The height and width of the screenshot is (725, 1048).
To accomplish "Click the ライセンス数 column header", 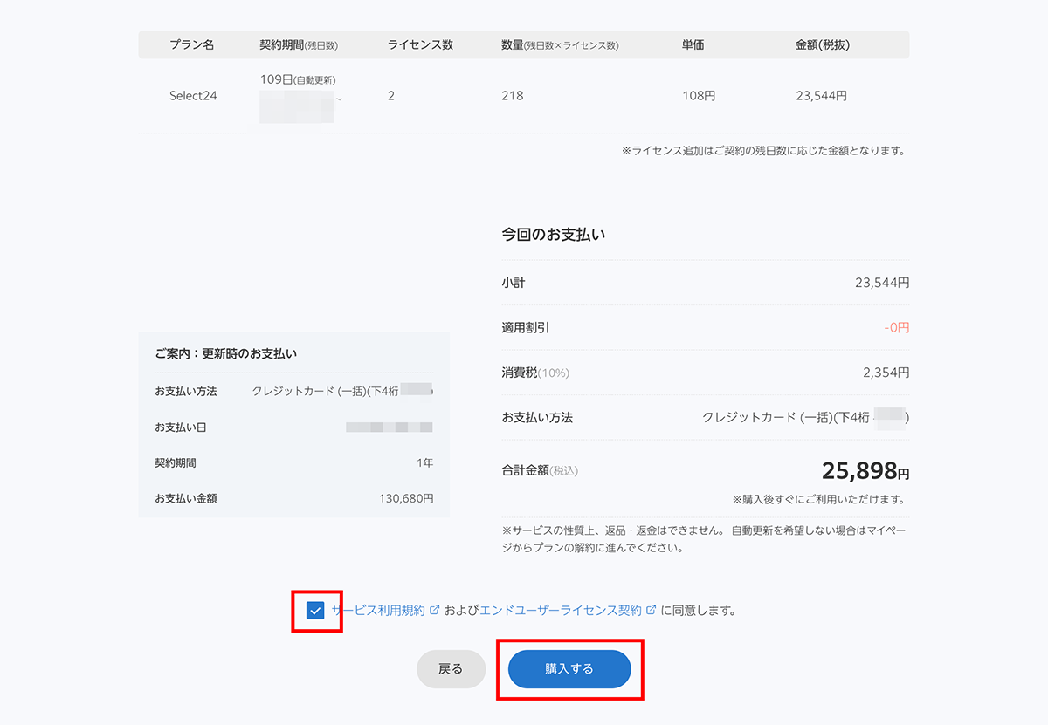I will point(420,44).
